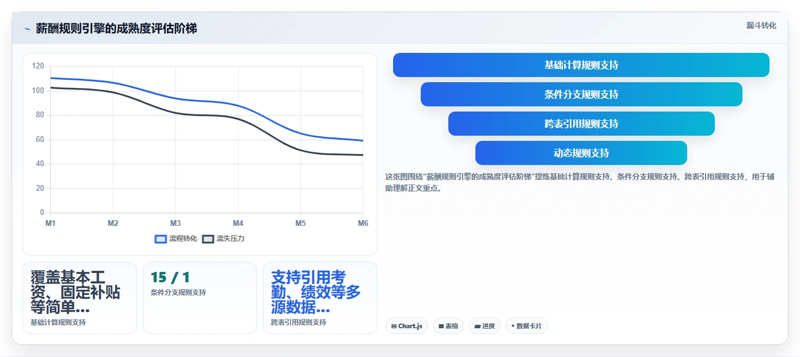
Task: Click the icon in the 表格 chip
Action: (441, 326)
